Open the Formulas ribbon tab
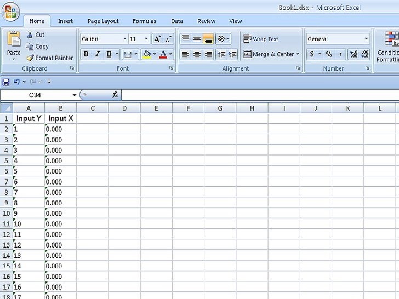Image resolution: width=399 pixels, height=299 pixels. pos(144,21)
